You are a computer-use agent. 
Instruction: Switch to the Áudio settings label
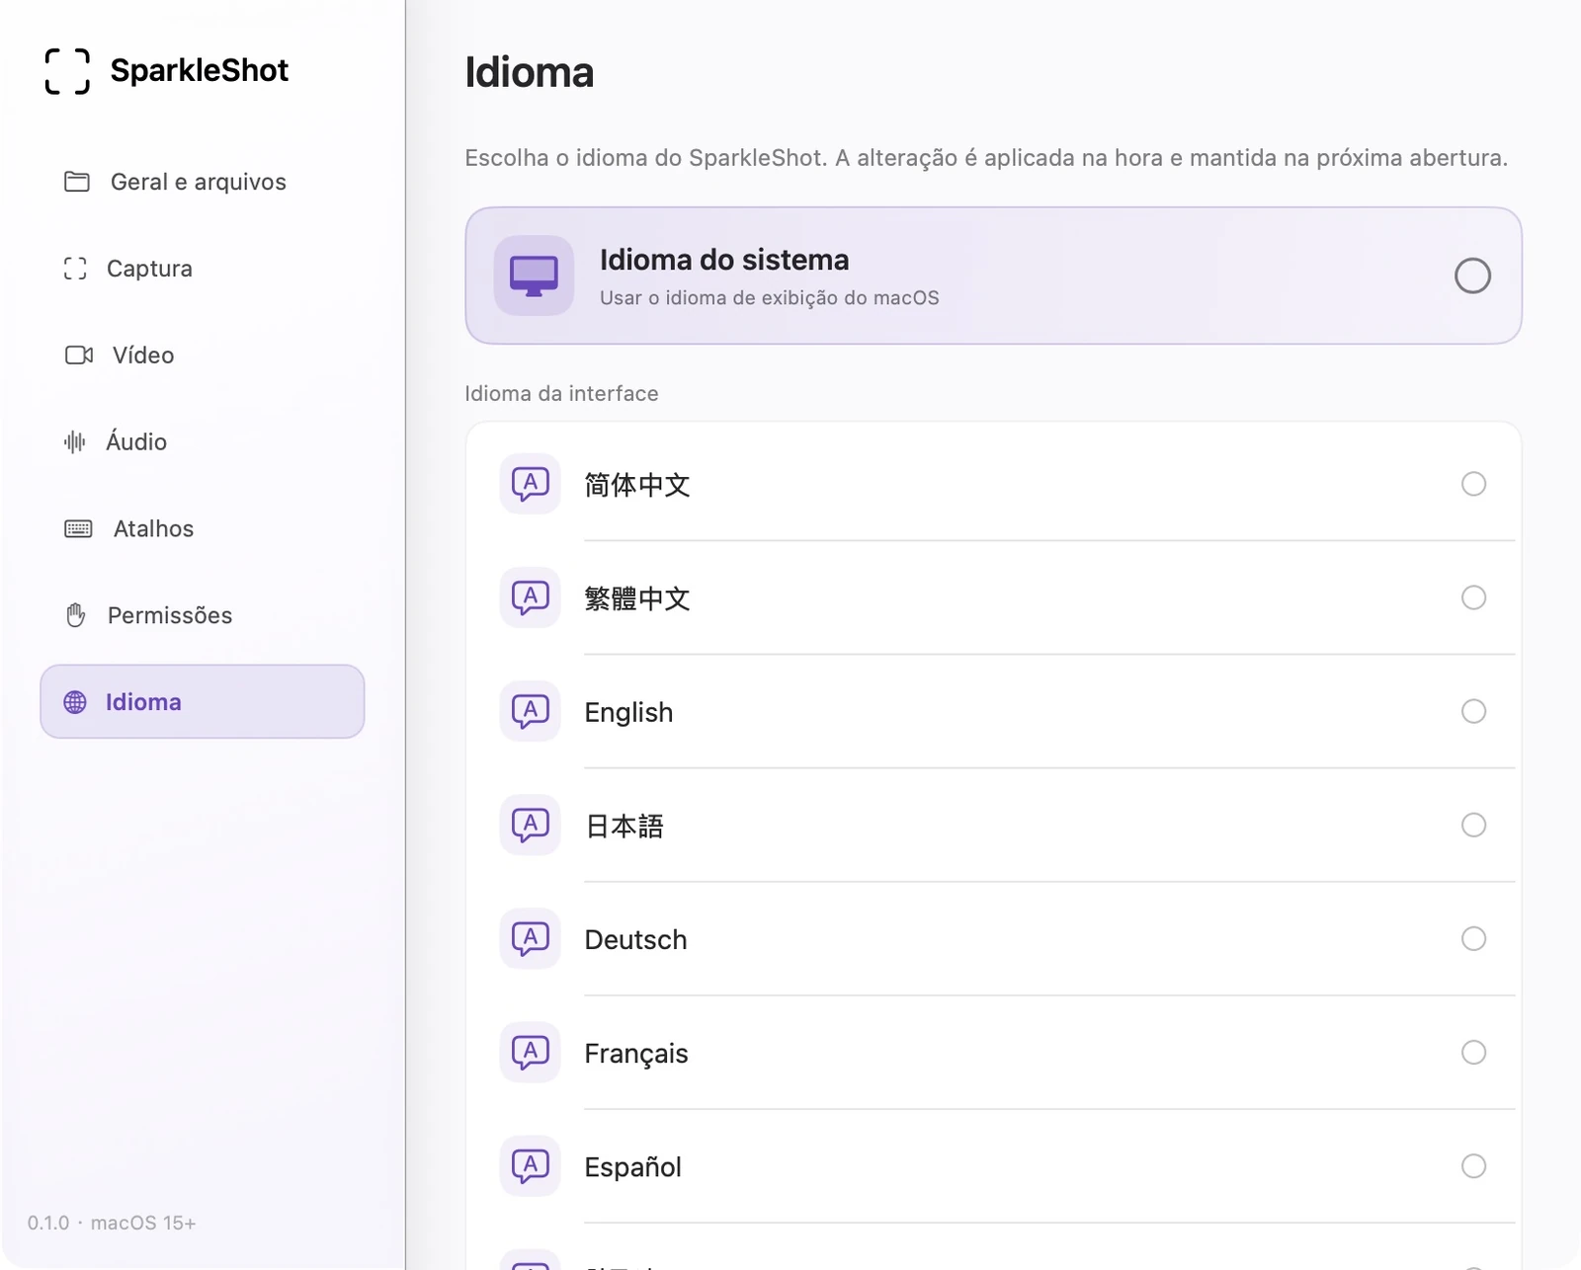click(x=136, y=441)
